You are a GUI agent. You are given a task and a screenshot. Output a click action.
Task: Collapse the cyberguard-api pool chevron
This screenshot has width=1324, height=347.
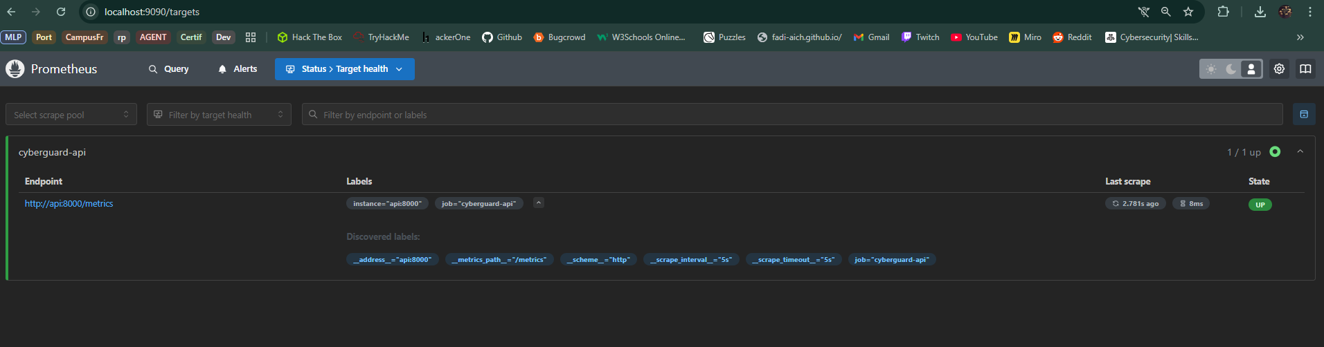tap(1300, 152)
